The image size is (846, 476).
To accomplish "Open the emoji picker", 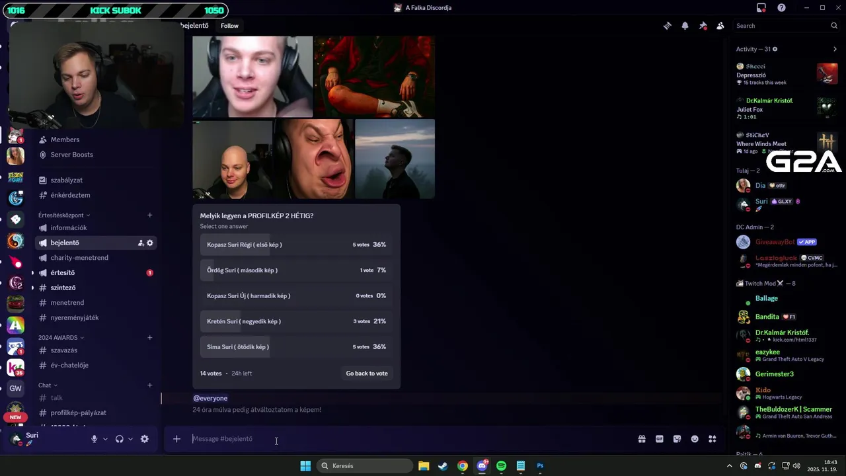I will [x=695, y=439].
